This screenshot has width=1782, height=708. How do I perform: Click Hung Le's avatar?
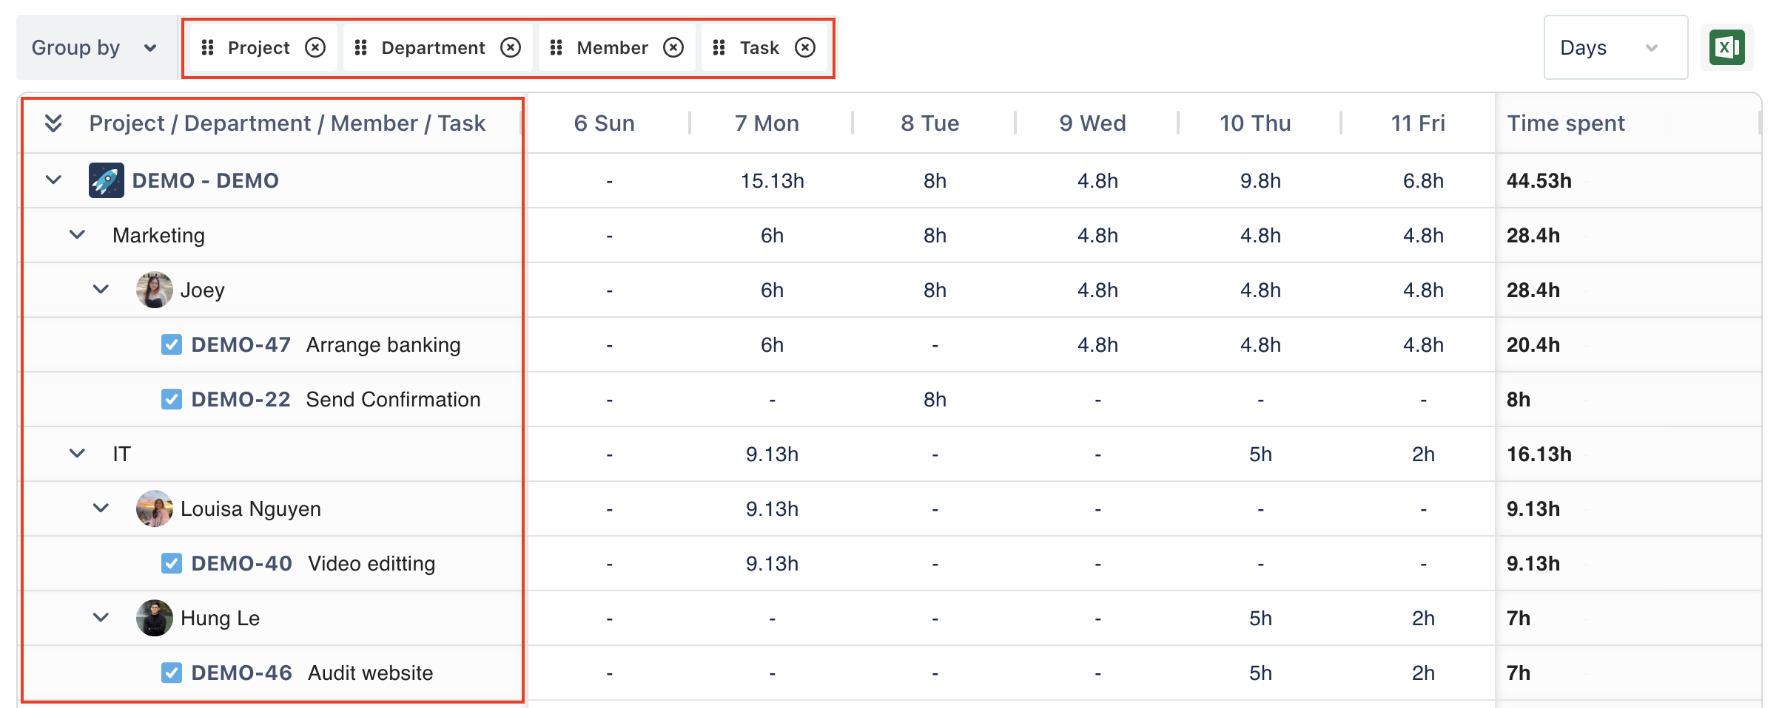point(154,618)
